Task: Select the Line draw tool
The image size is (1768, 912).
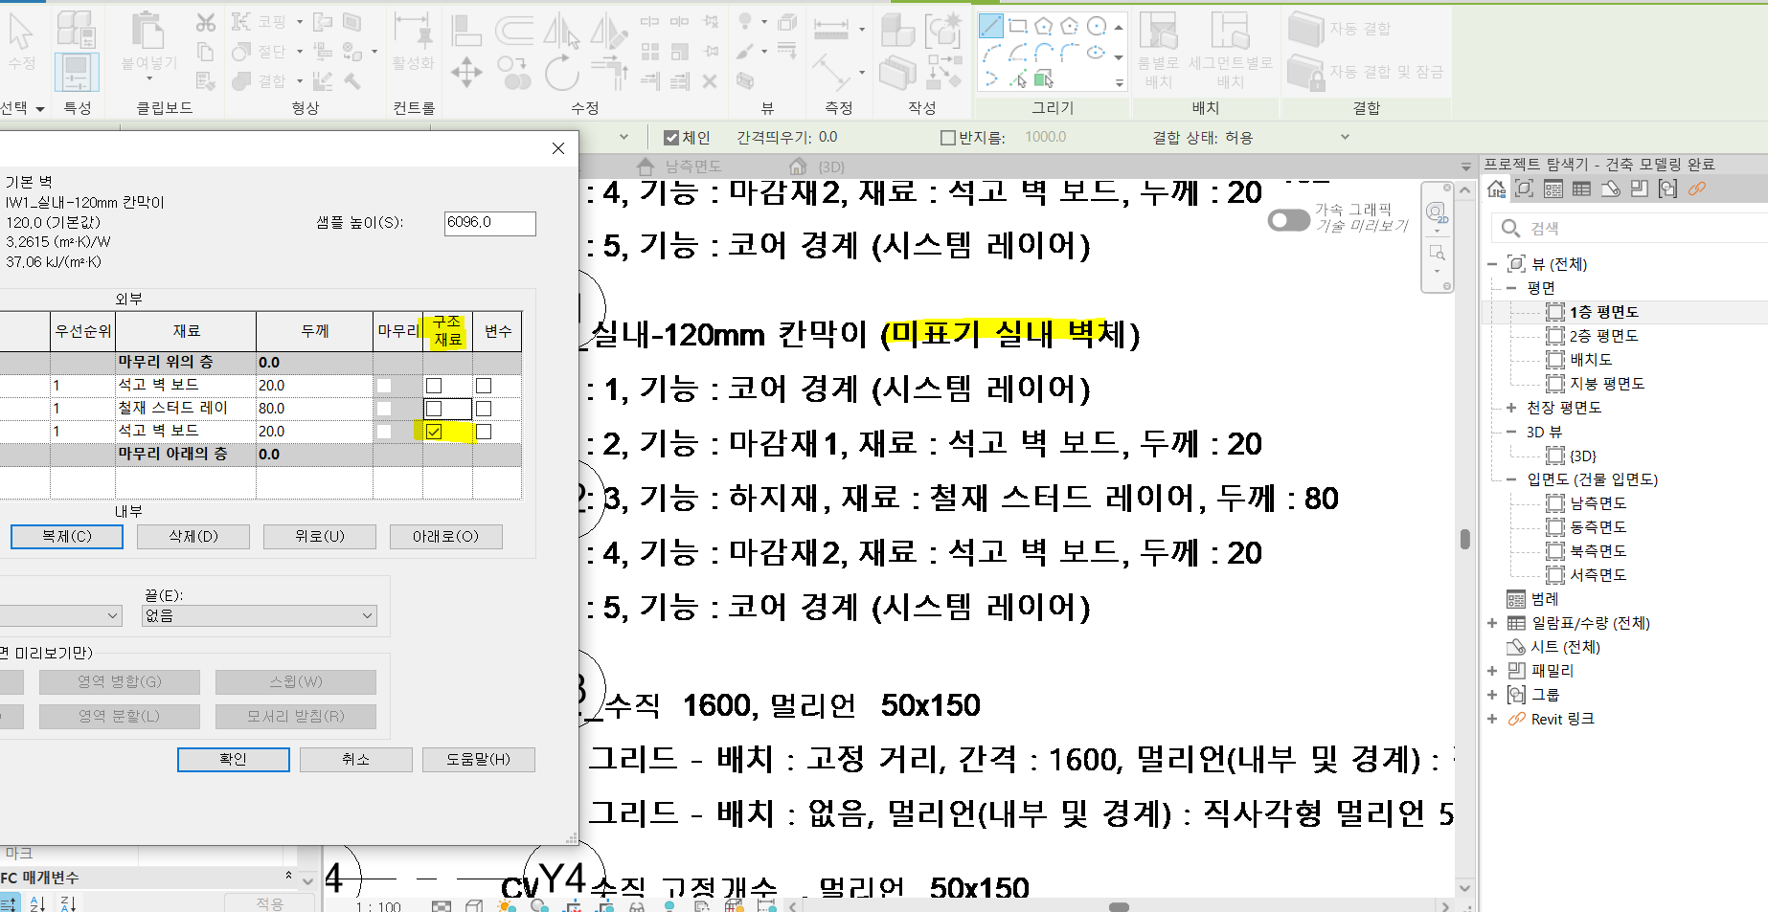Action: click(991, 26)
